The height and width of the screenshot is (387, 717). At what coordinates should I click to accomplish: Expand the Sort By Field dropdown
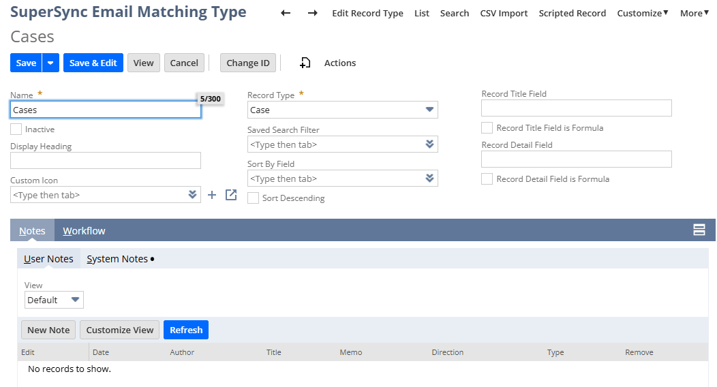(429, 179)
